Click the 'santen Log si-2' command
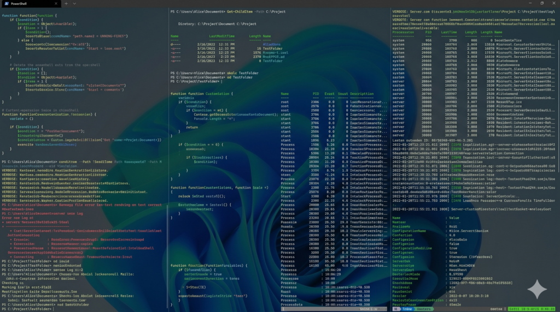 [x=67, y=270]
